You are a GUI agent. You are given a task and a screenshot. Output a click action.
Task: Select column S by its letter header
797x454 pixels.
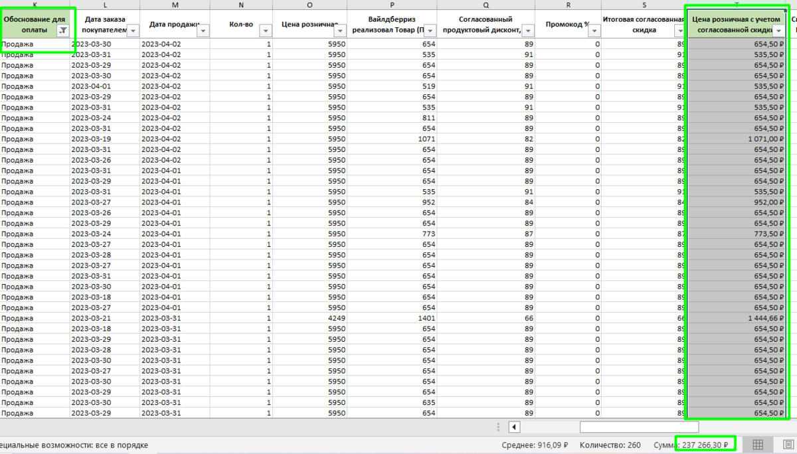point(644,5)
